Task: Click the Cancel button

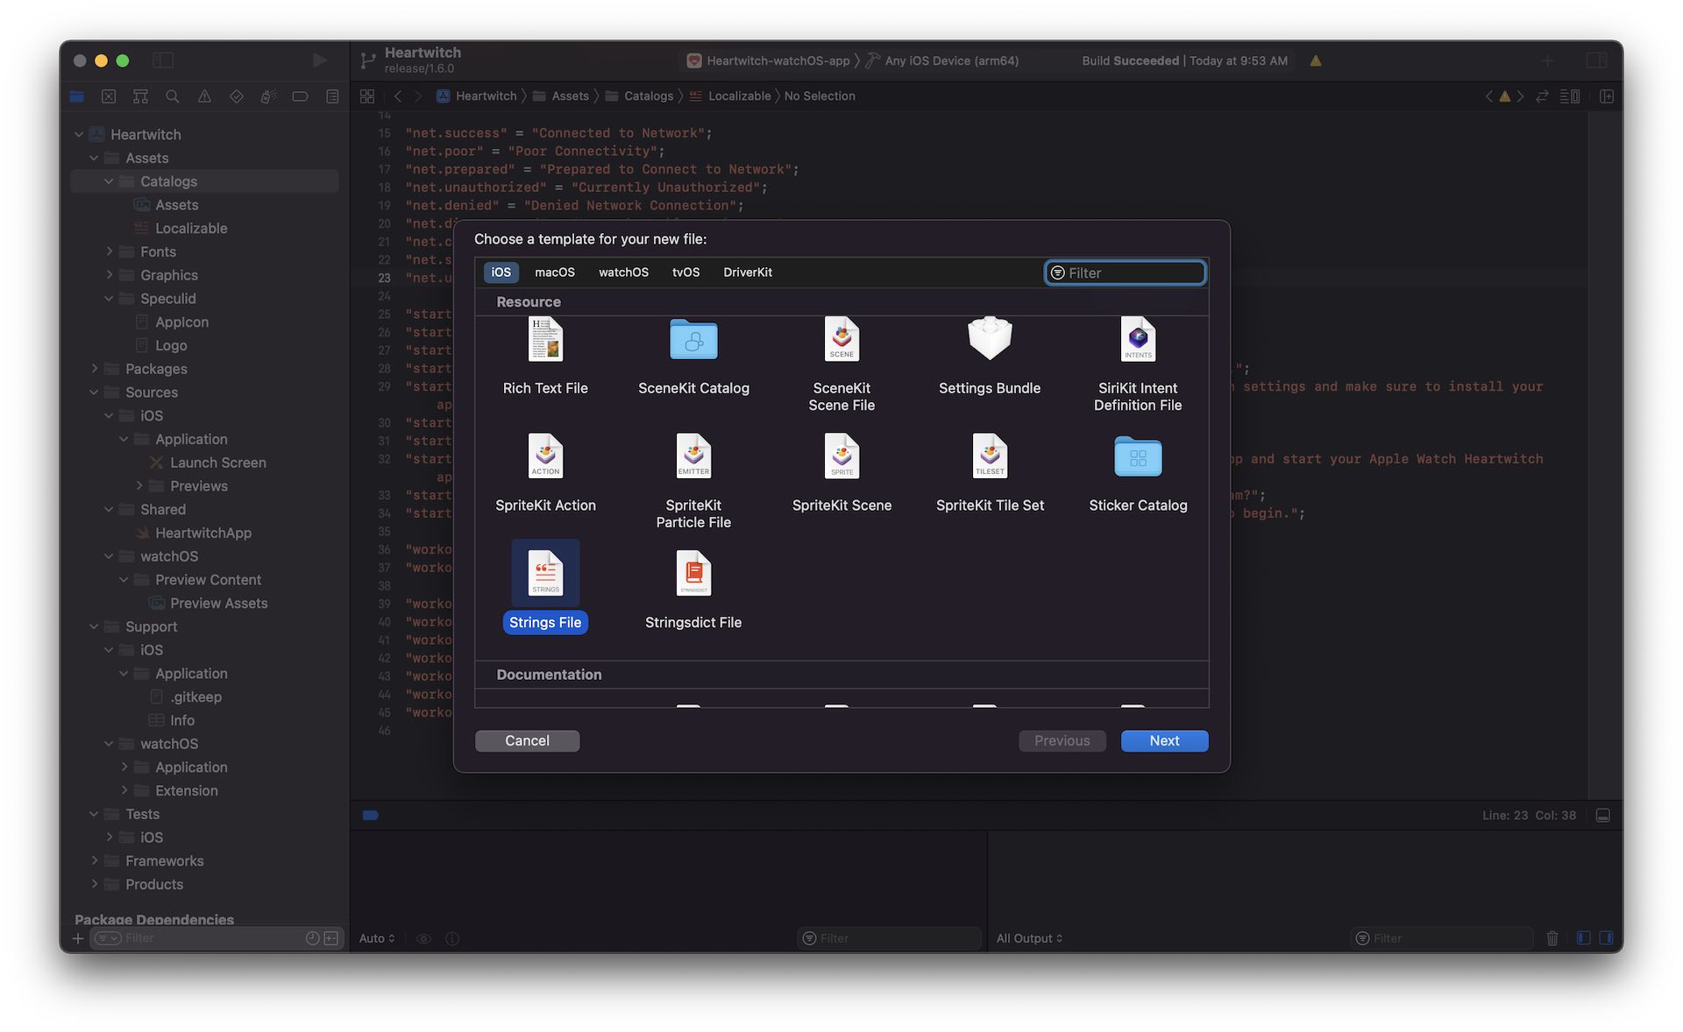Action: 527,741
